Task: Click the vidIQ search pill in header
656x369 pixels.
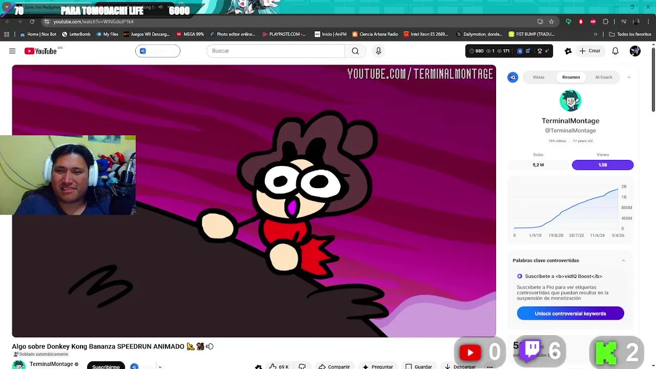Action: tap(158, 51)
